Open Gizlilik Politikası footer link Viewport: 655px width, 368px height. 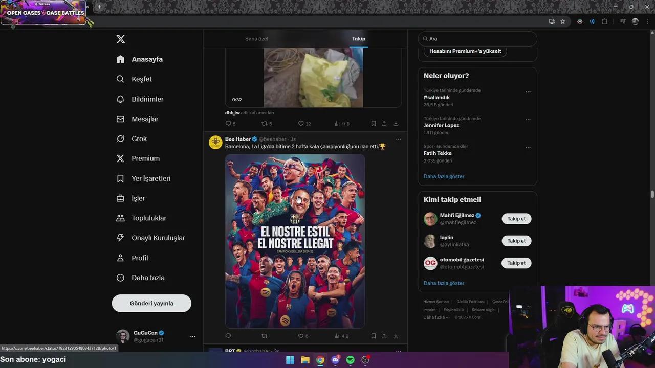tap(470, 302)
